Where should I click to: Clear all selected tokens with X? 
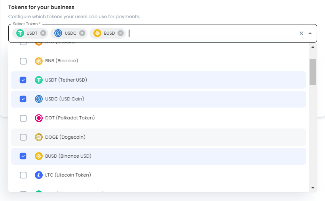(301, 33)
